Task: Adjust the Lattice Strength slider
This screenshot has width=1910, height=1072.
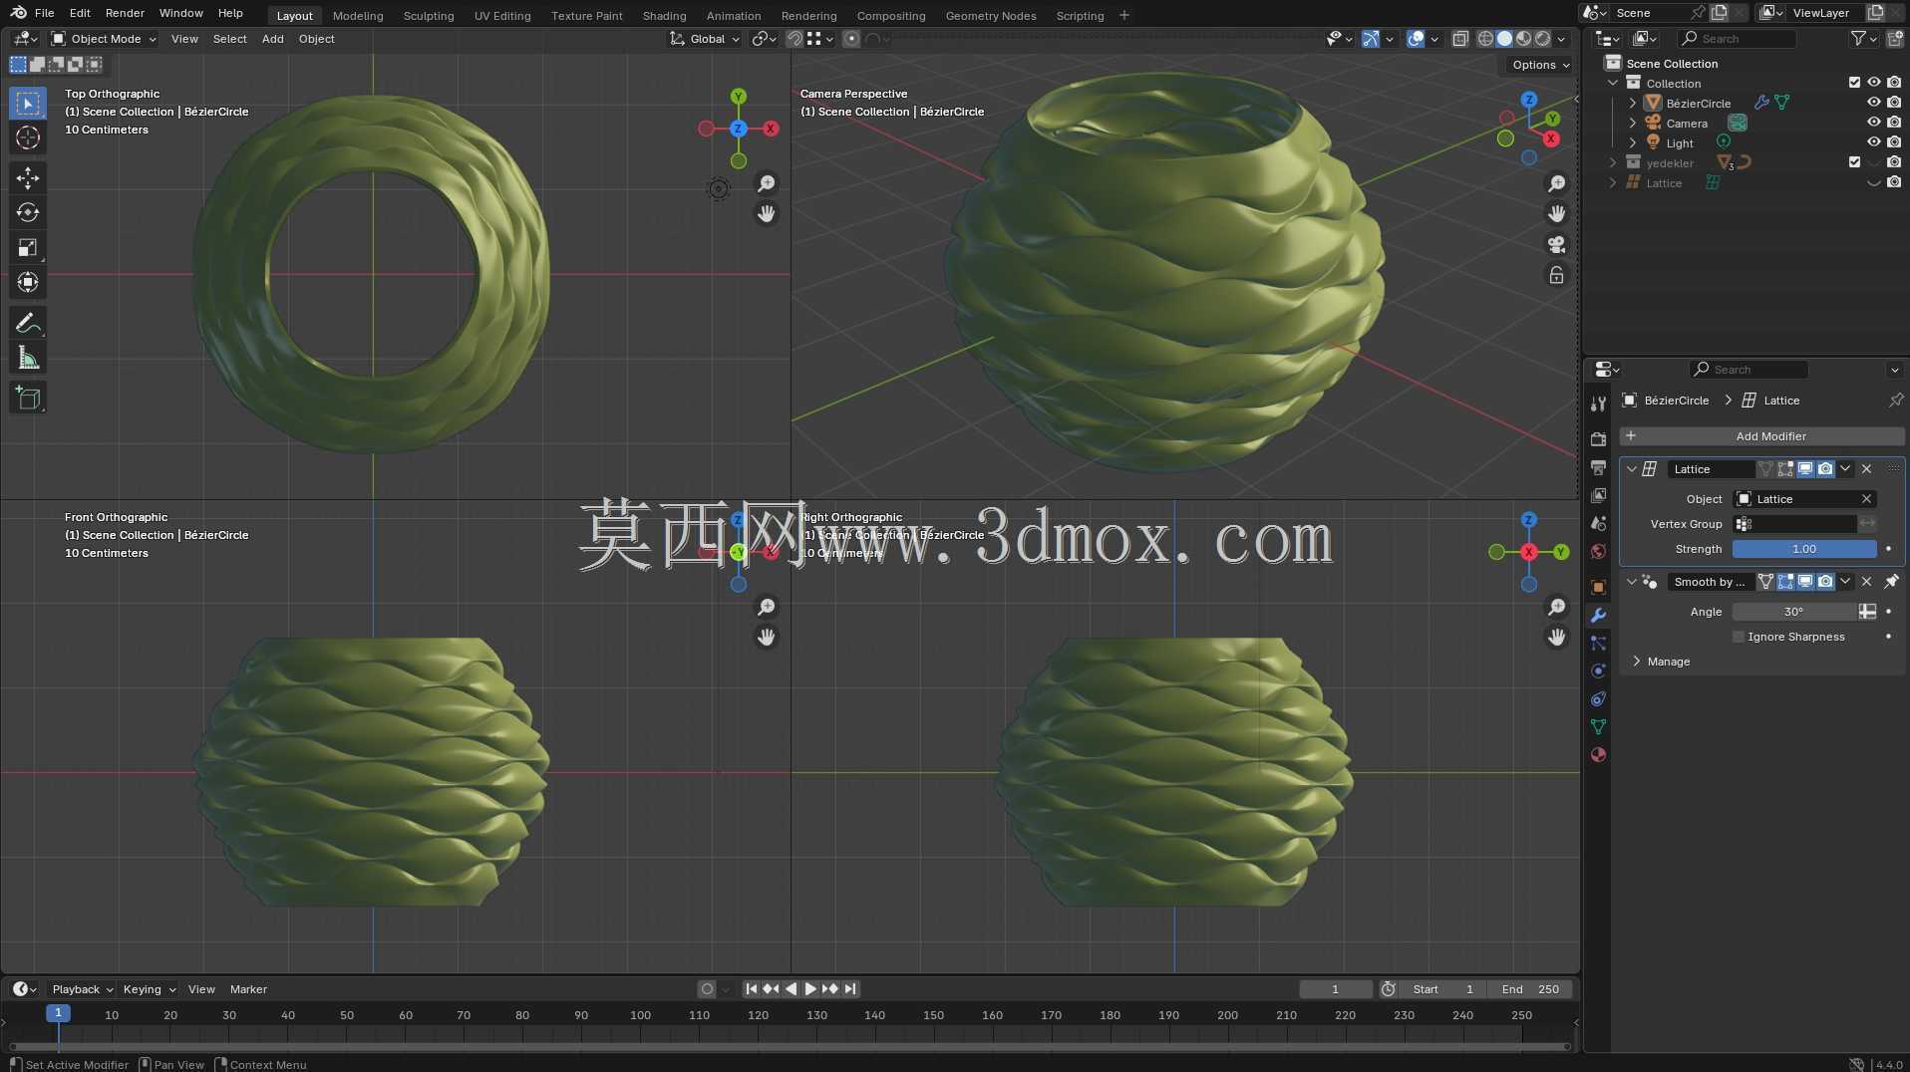Action: (x=1804, y=549)
